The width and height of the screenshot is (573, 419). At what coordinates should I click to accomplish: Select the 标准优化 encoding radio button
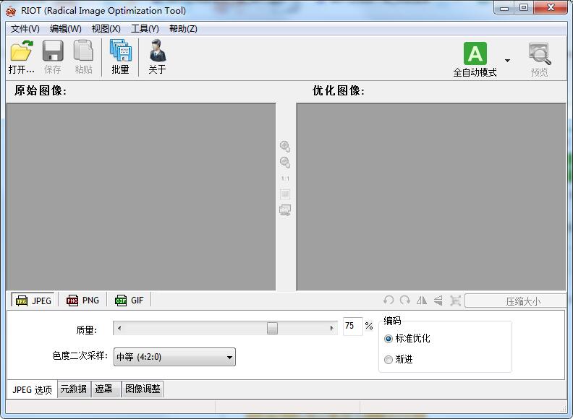389,339
